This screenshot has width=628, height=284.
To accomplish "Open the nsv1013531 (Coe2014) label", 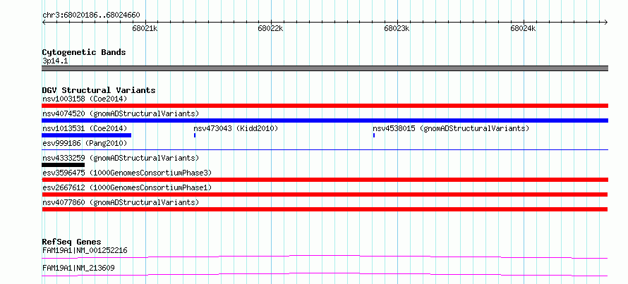I will coord(85,128).
